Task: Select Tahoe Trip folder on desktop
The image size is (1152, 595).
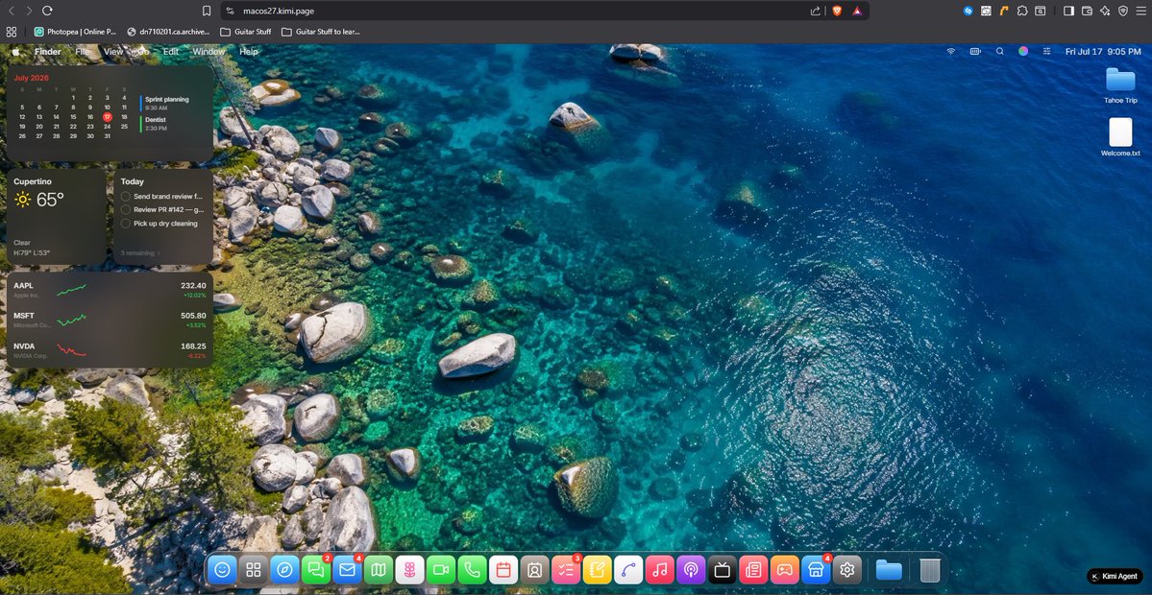Action: pos(1120,85)
